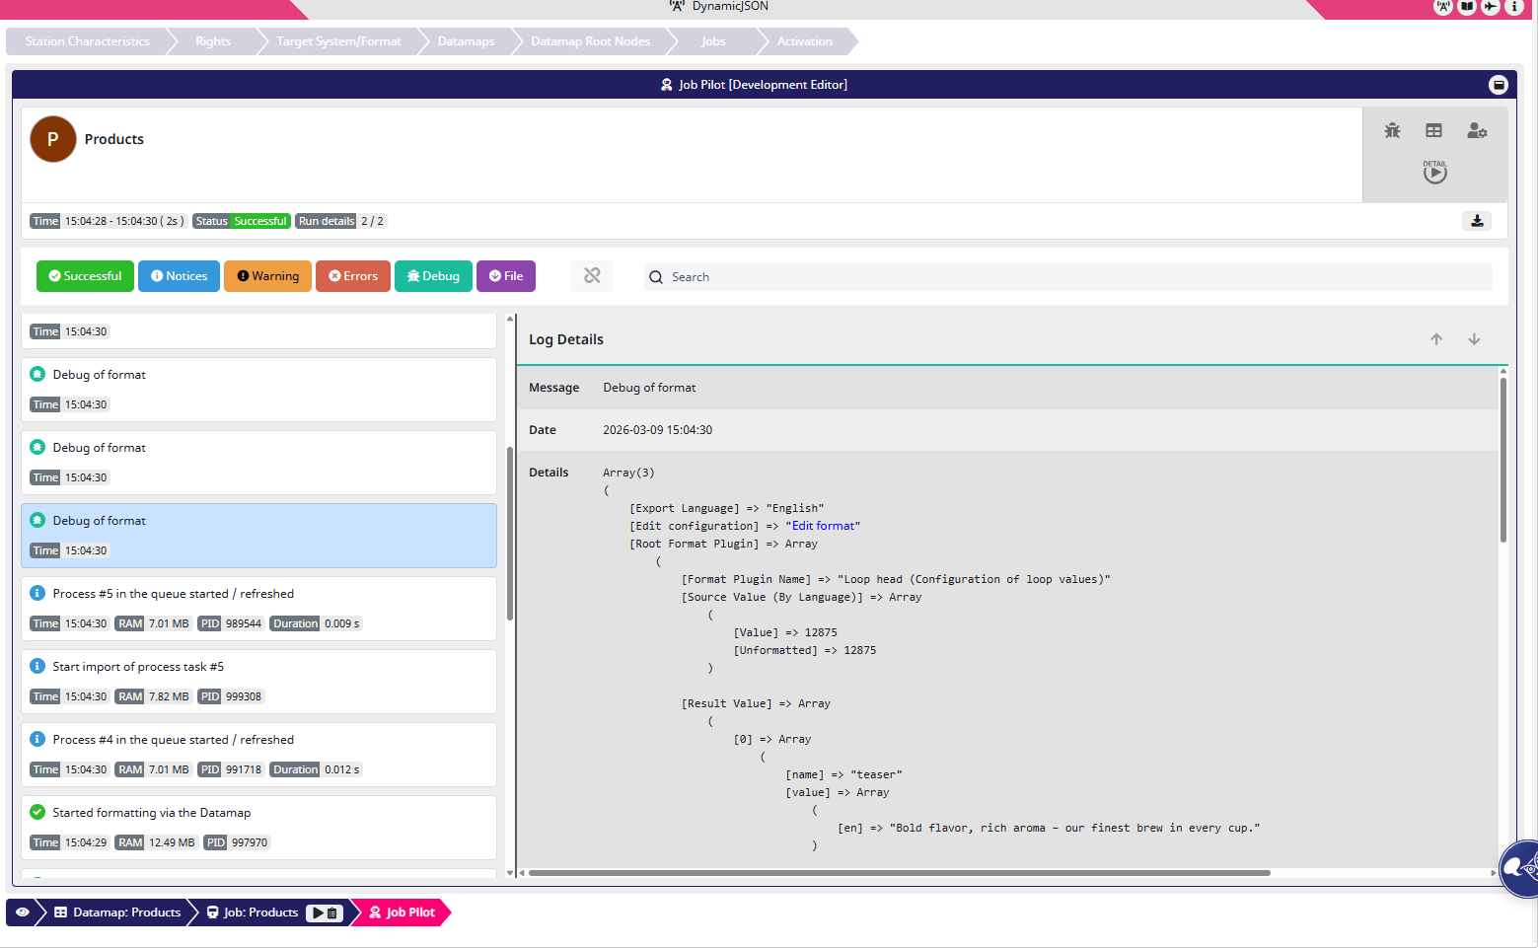Go to next log entry arrow
1538x948 pixels.
(x=1474, y=339)
